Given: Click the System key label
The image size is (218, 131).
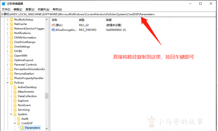Looking at the screenshot, I should point(22,114).
